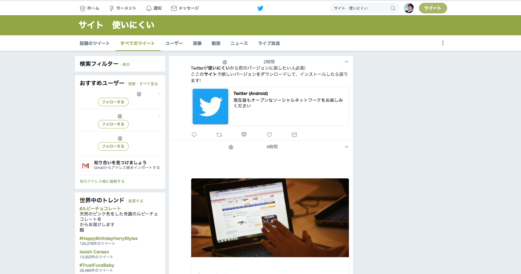The width and height of the screenshot is (521, 274).
Task: Open the Twitter (Android) link card
Action: [x=270, y=106]
